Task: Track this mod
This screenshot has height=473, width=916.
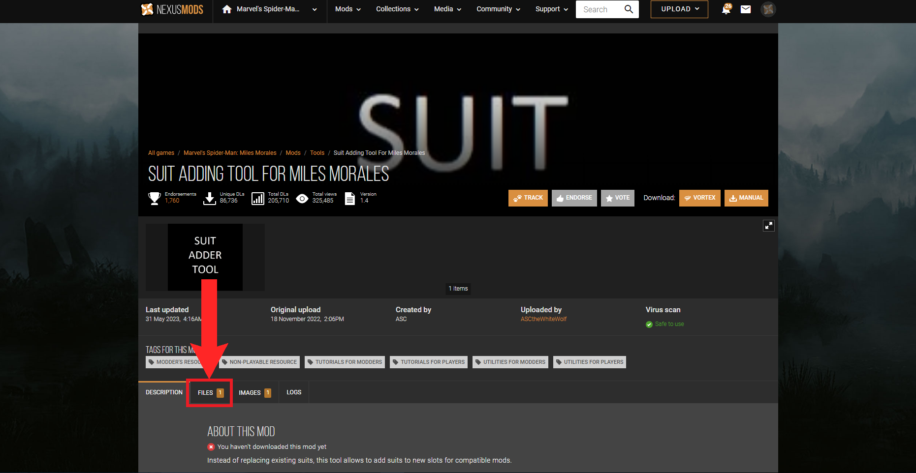Action: [528, 198]
